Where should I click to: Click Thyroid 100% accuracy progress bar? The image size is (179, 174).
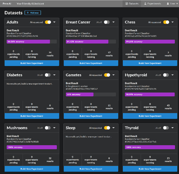tap(150, 147)
